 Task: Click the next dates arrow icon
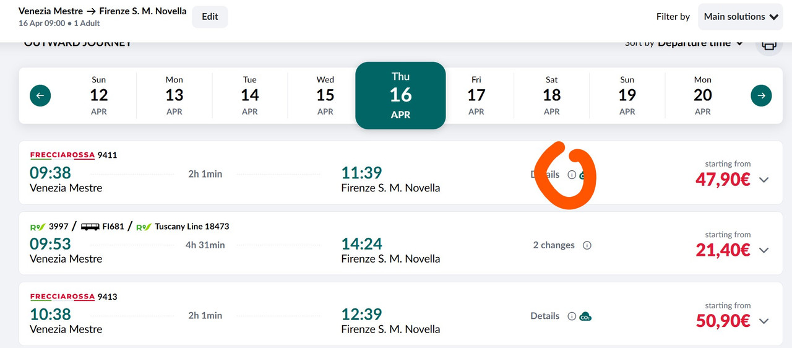point(761,95)
